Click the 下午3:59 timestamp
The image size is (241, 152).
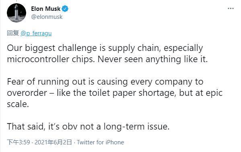19,142
